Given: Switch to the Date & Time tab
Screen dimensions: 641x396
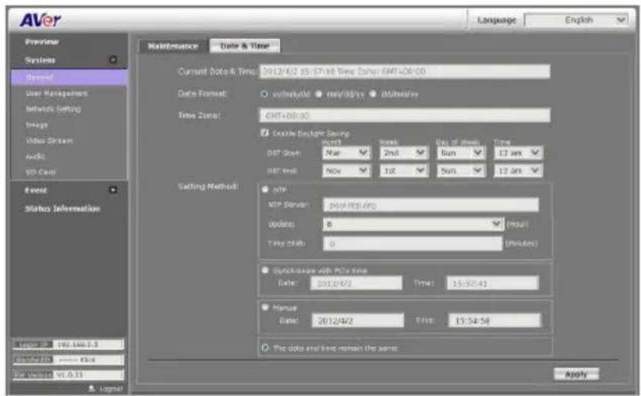Looking at the screenshot, I should point(245,46).
